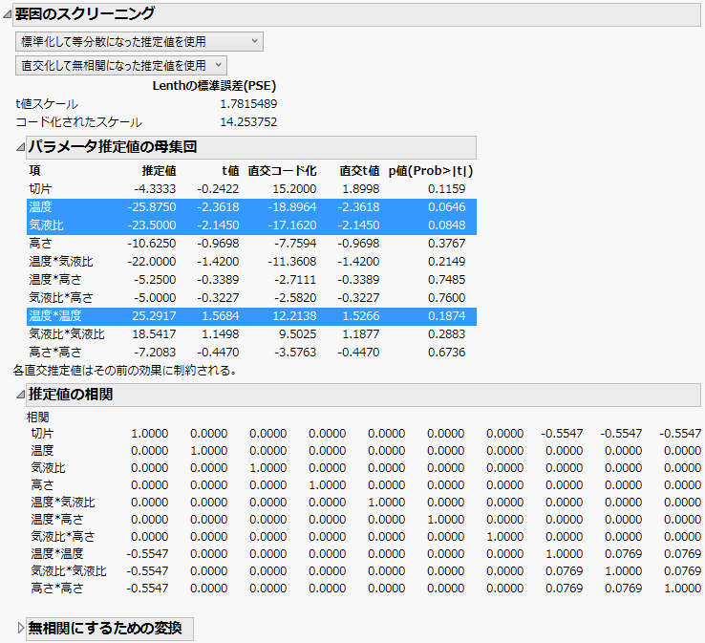Open the 直交化して無相関になった推定値を使用 dropdown
705x643 pixels.
(121, 66)
